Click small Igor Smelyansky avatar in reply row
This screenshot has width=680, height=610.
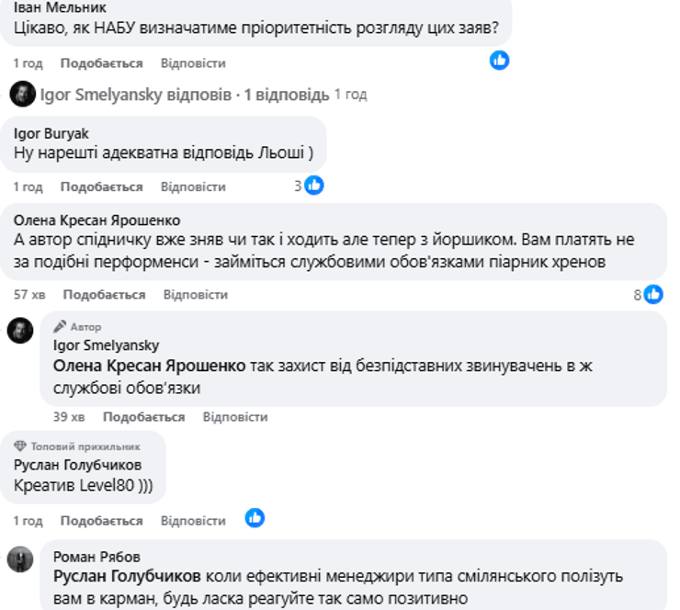[22, 94]
